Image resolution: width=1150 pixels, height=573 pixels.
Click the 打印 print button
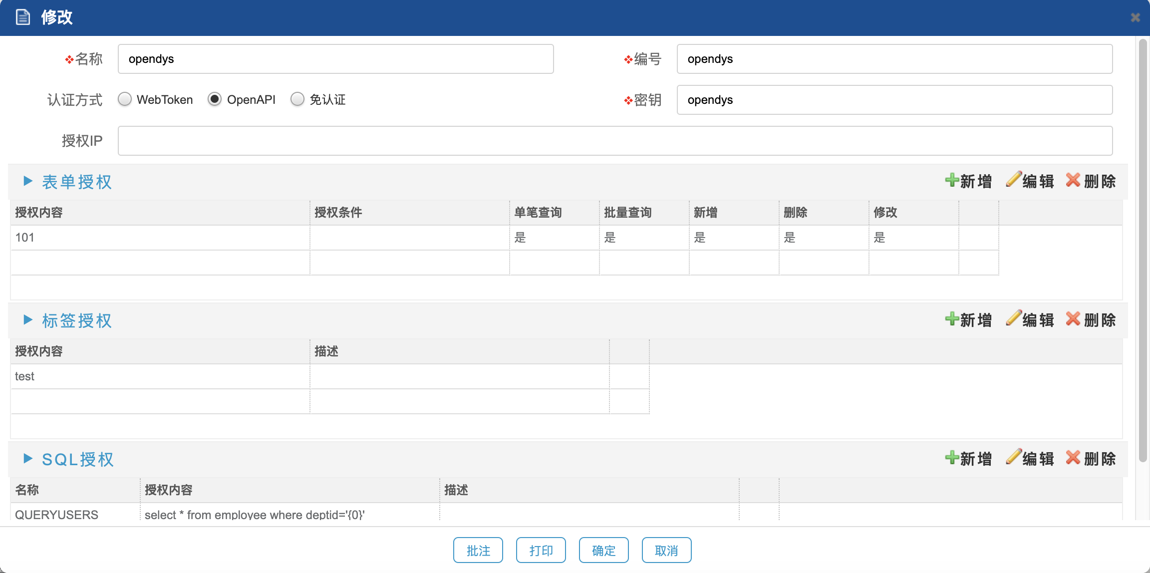click(541, 550)
